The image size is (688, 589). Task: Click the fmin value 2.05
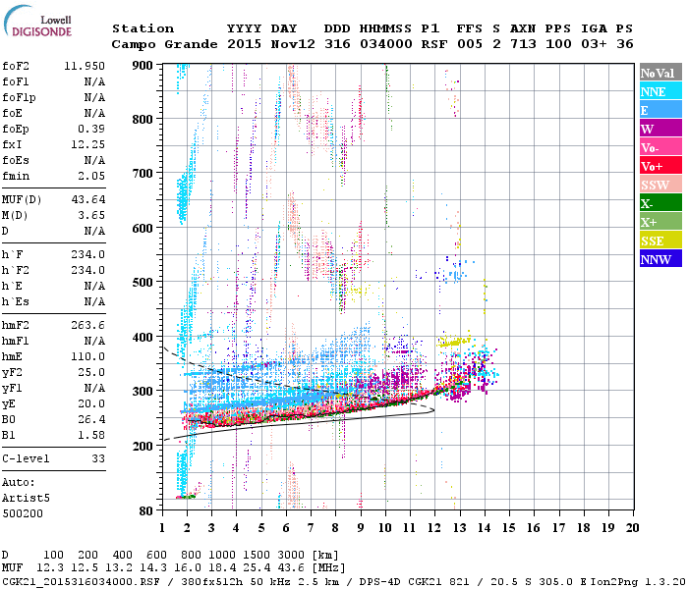click(x=91, y=176)
